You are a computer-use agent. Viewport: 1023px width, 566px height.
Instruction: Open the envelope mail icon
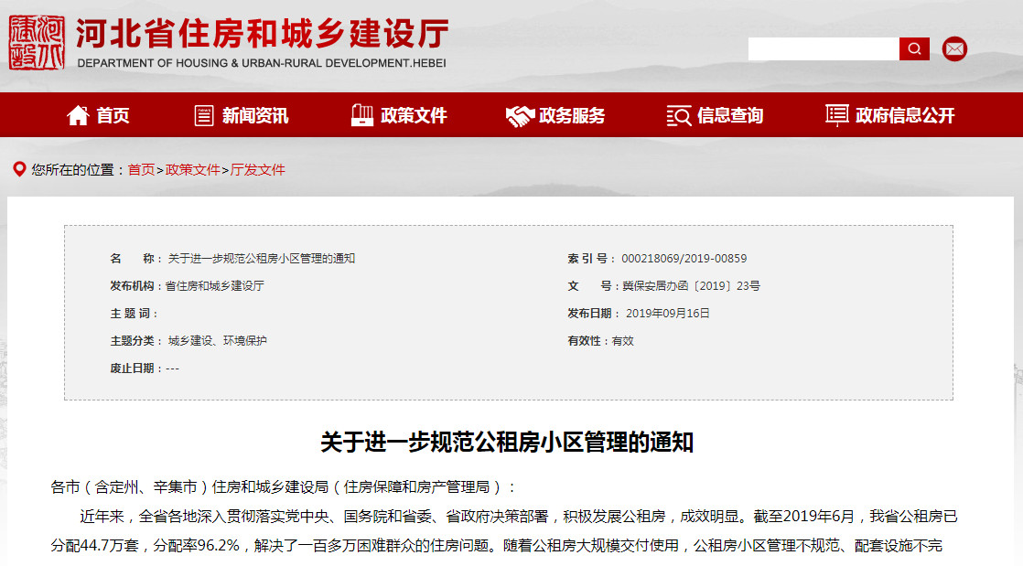954,49
